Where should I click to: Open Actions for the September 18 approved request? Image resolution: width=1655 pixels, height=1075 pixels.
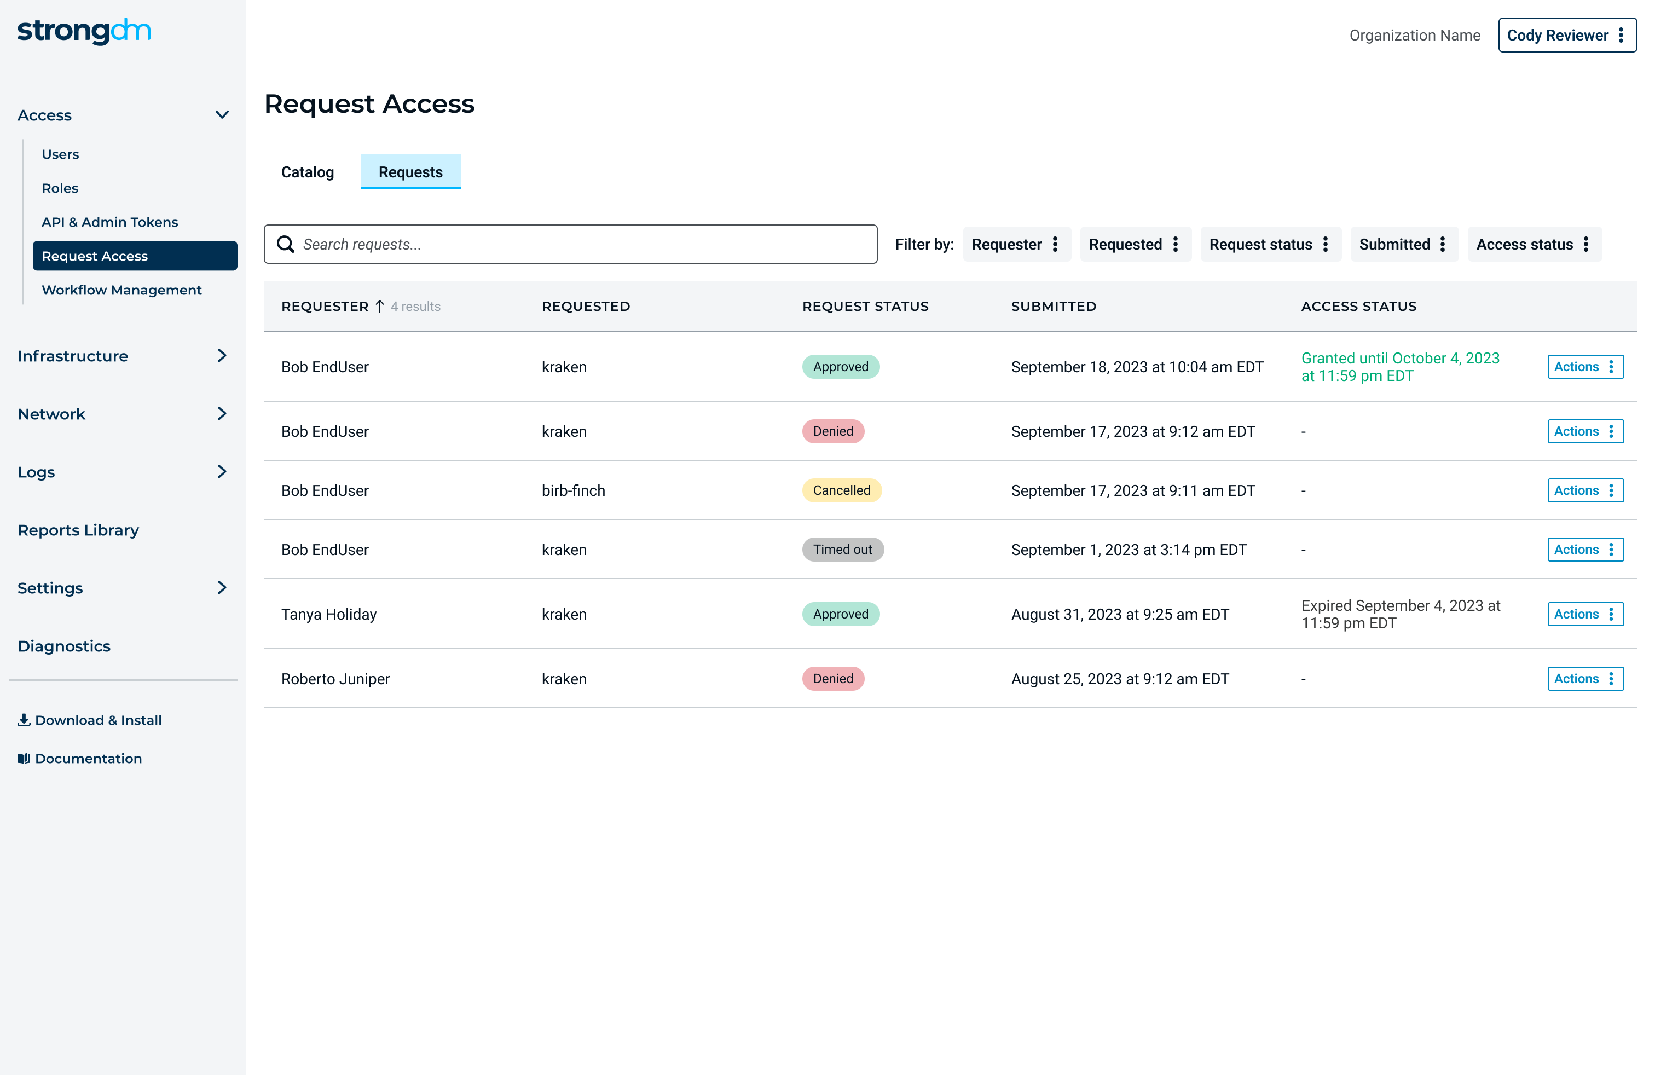tap(1585, 366)
